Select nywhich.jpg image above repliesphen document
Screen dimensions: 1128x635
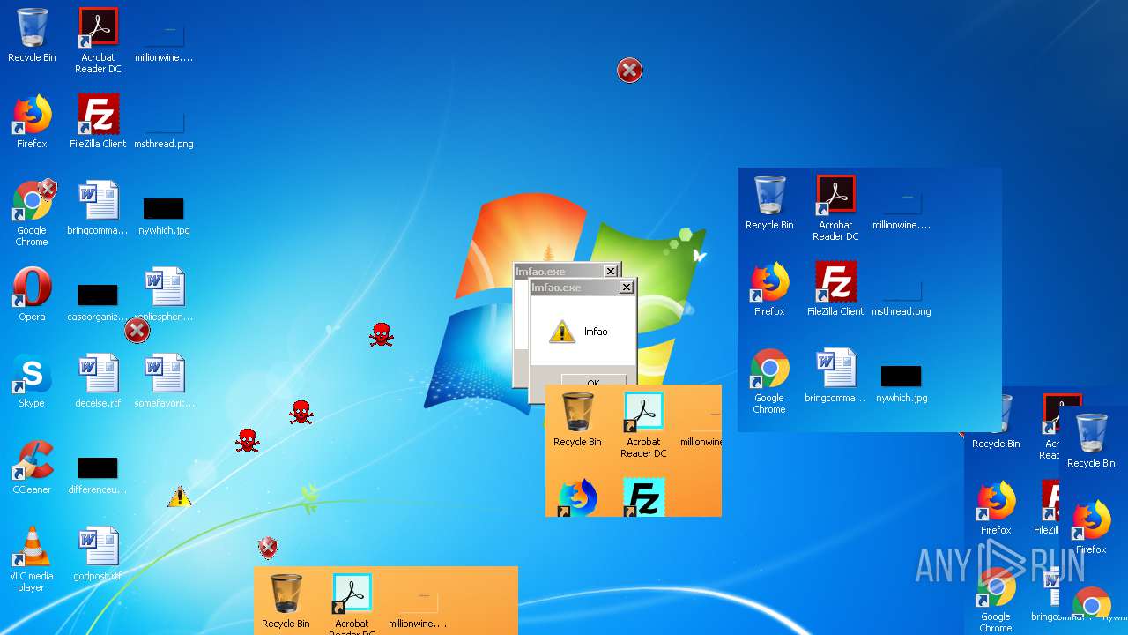[164, 215]
